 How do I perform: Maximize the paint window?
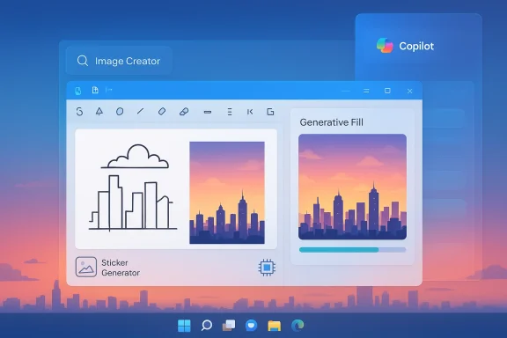pos(387,91)
